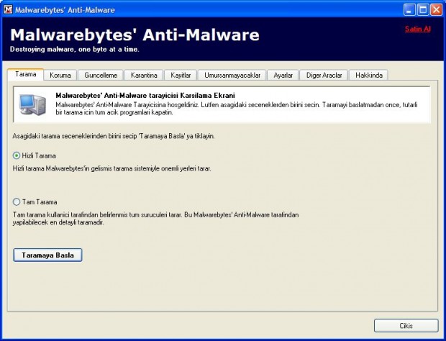Click the Tam tarama description paragraph
The image size is (446, 341).
pos(155,219)
